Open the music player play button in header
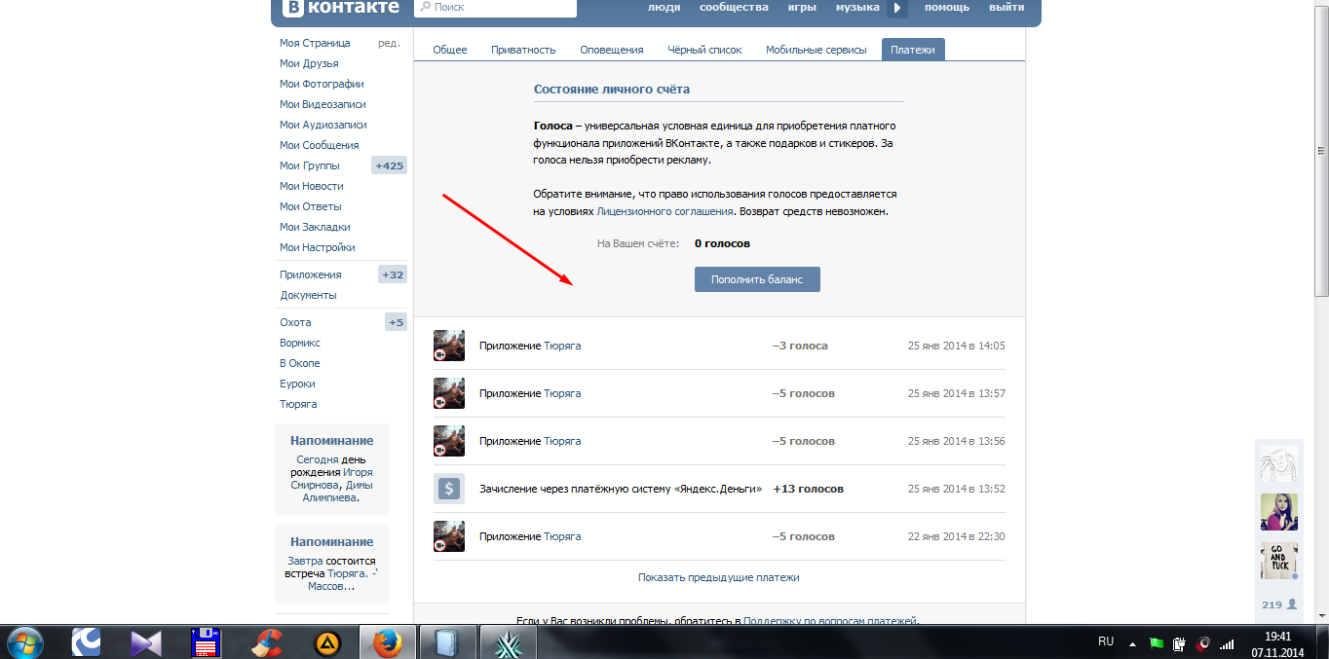 coord(896,8)
